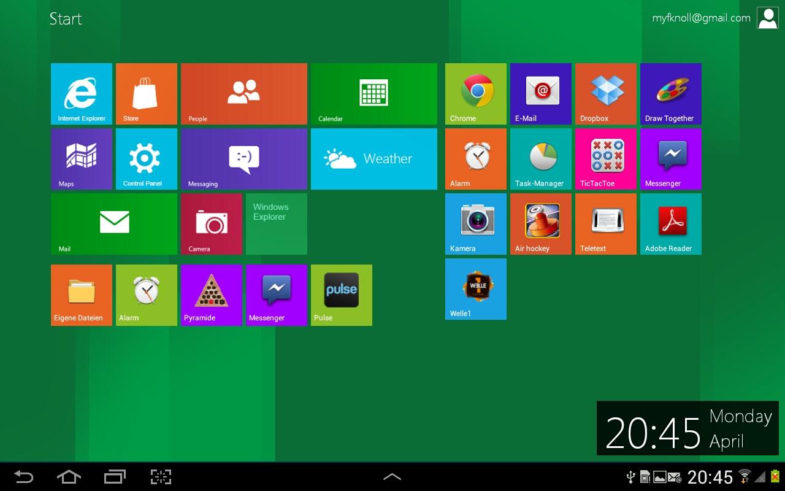Open the Windows Explorer tile
This screenshot has height=491, width=785.
(277, 224)
